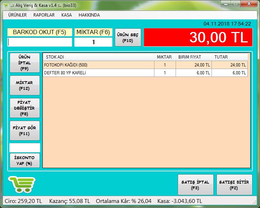This screenshot has width=260, height=208.
Task: Click the MİKTAR (F6) label
Action: (93, 32)
